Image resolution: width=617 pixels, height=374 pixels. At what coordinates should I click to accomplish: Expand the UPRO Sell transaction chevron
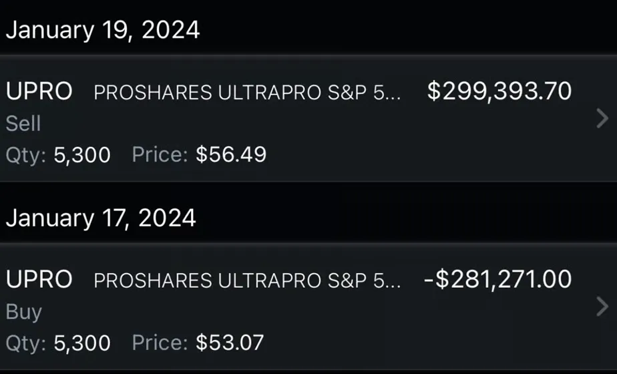(602, 119)
